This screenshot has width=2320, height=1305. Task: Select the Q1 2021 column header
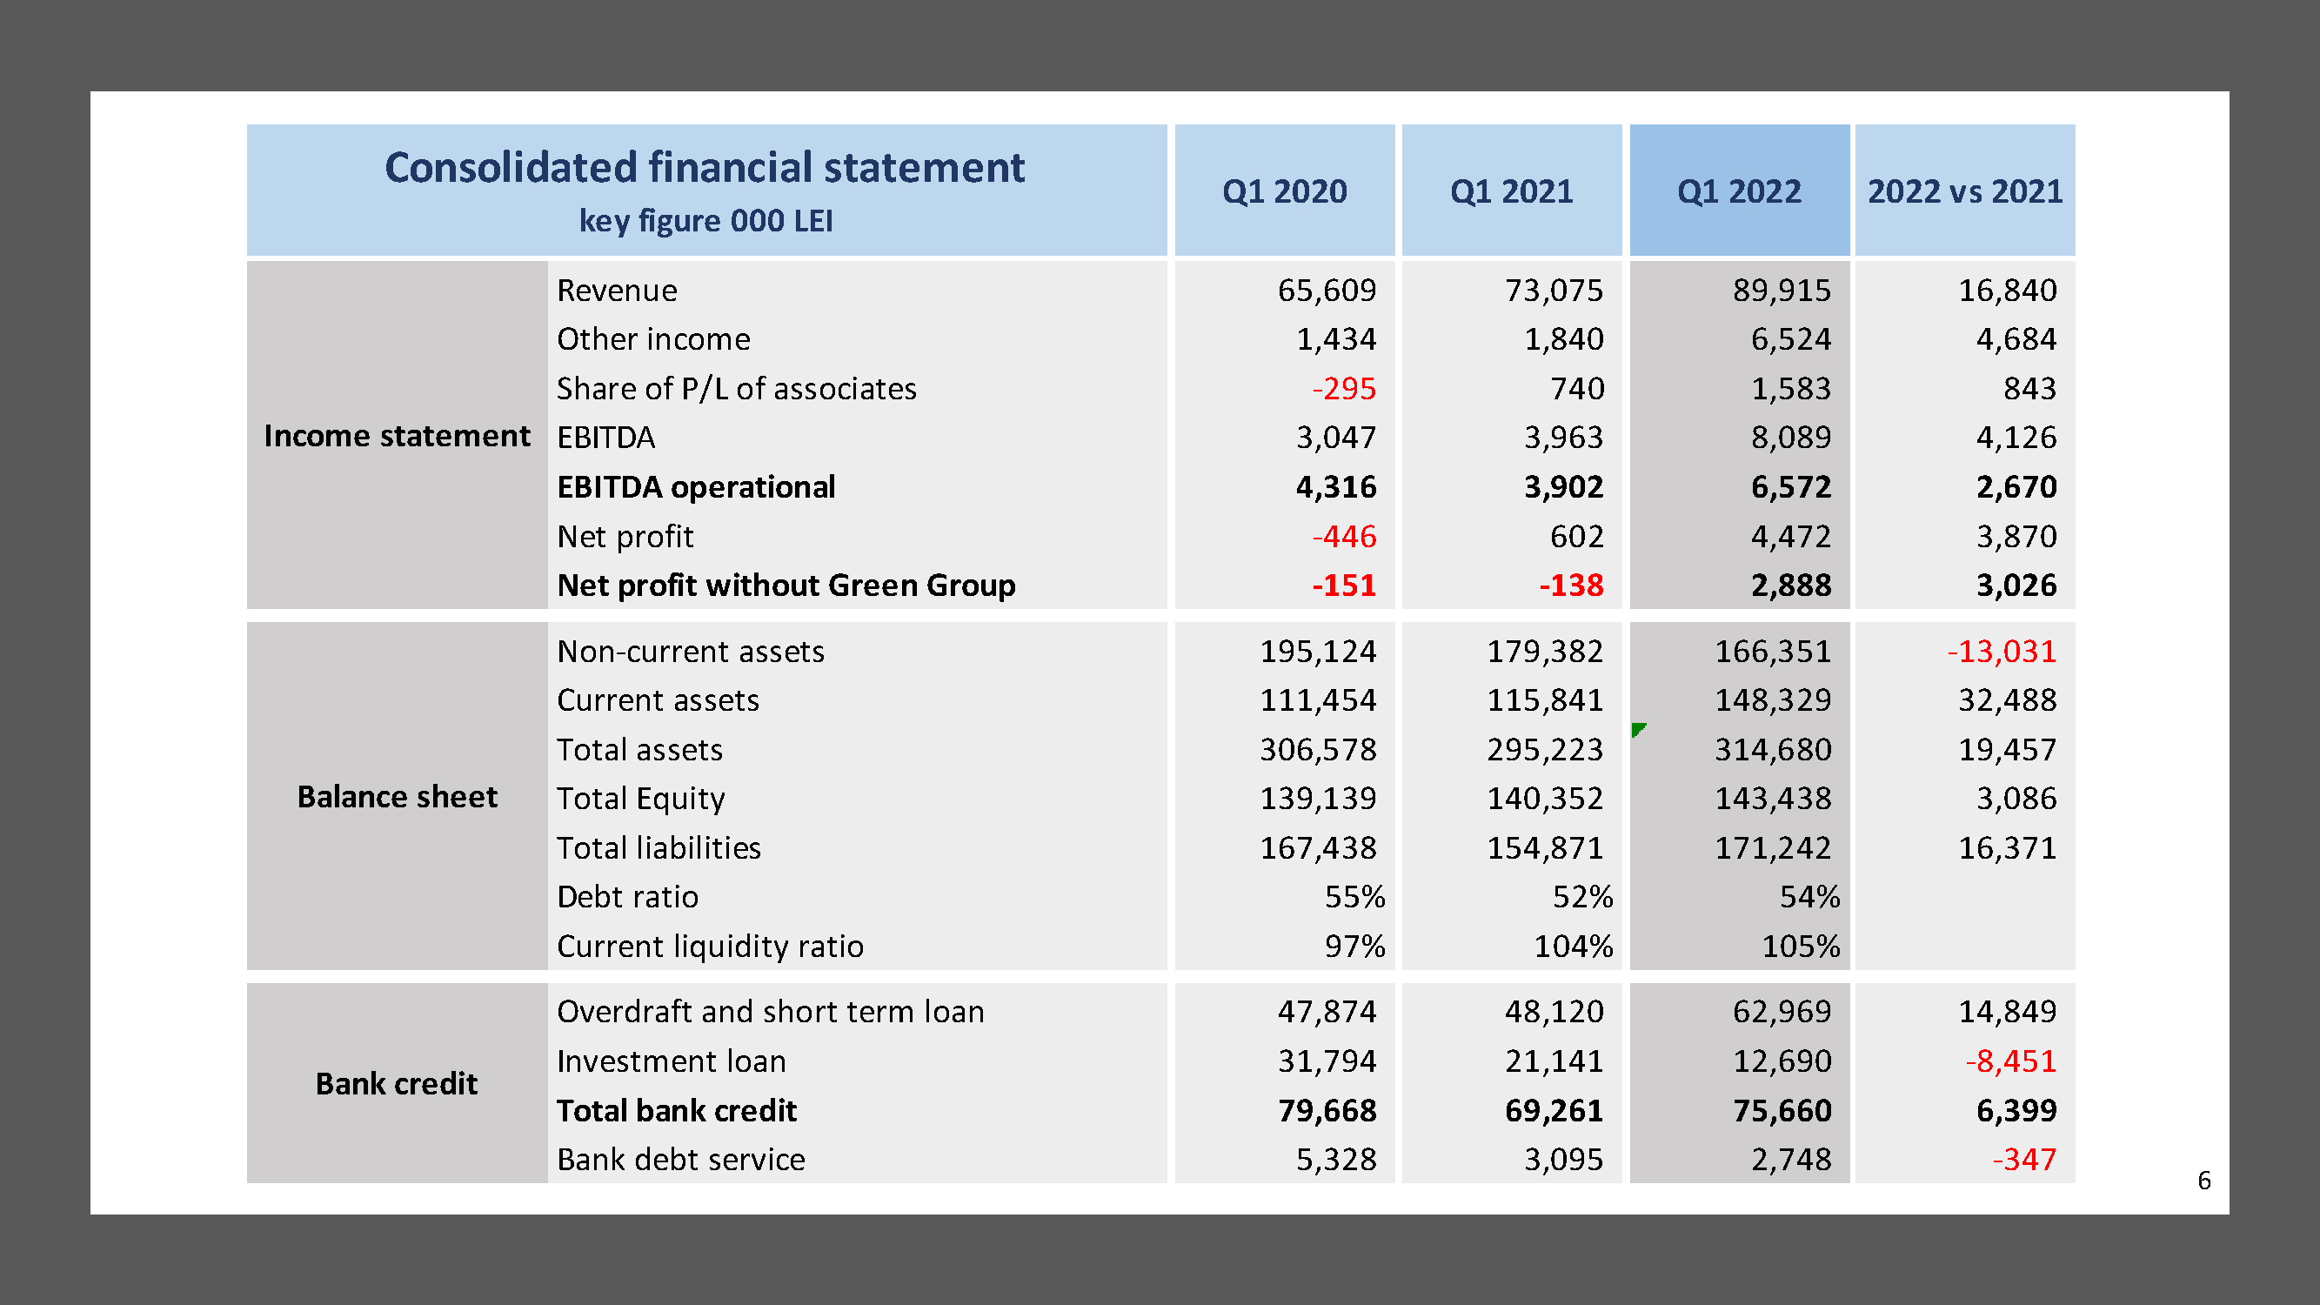pyautogui.click(x=1511, y=191)
